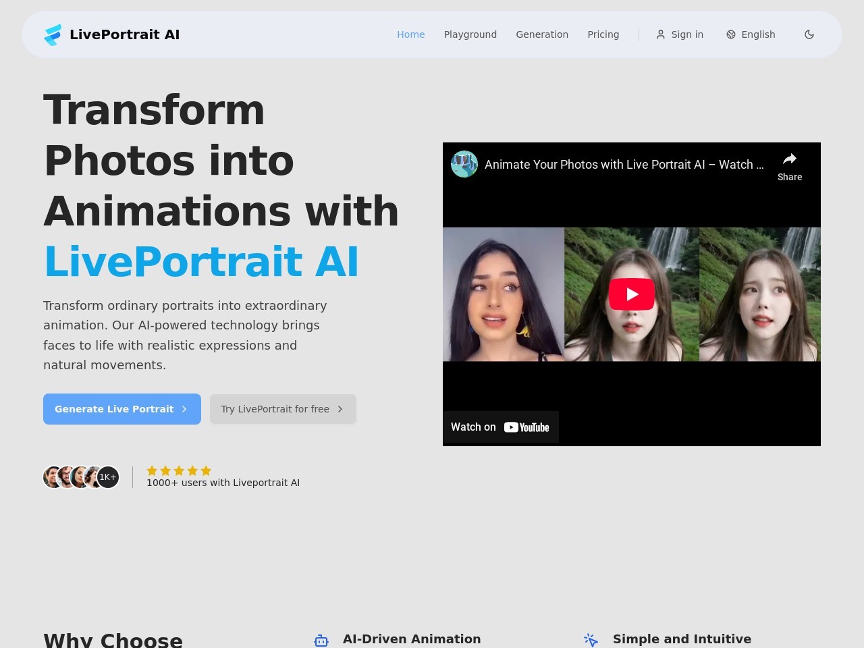The image size is (864, 648).
Task: Click the AI-Driven Animation robot icon
Action: click(321, 641)
